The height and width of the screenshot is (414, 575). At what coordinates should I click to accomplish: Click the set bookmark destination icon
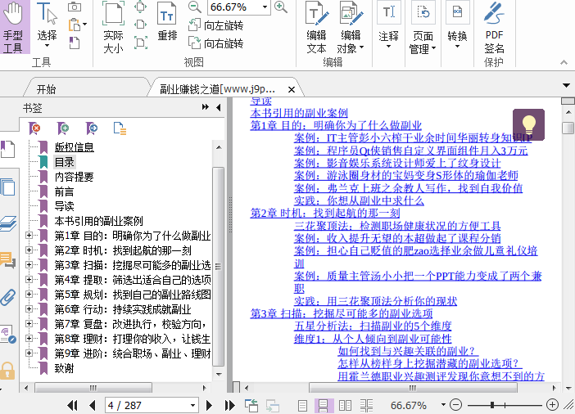click(x=92, y=128)
